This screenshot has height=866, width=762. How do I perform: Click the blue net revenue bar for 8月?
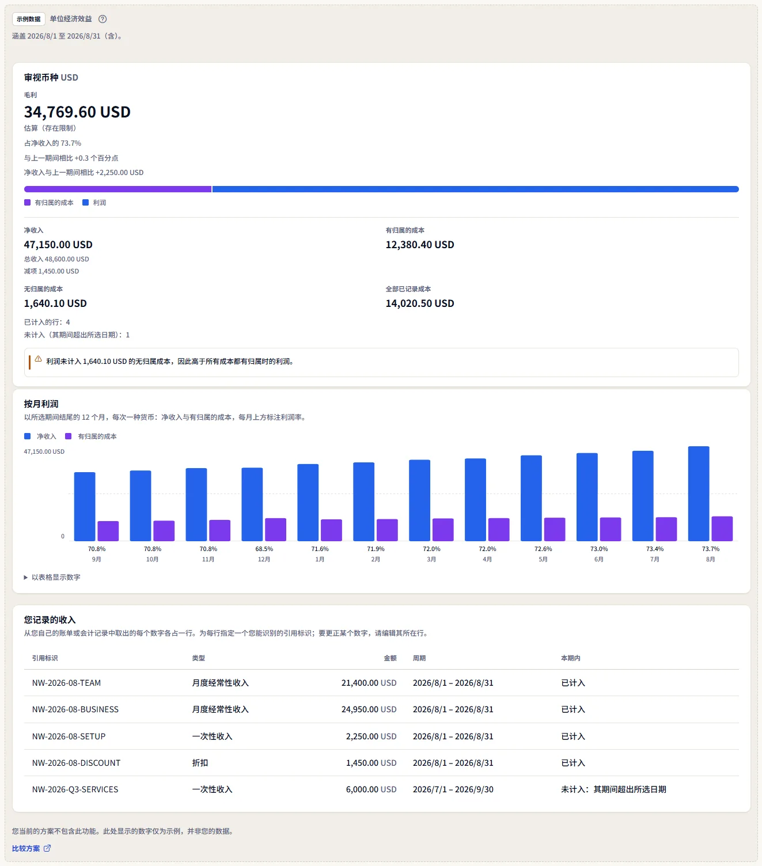click(x=699, y=493)
